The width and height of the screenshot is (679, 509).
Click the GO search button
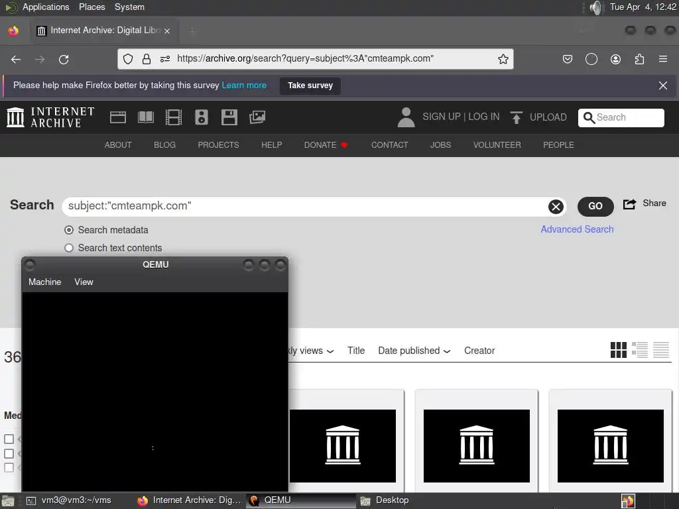(595, 206)
